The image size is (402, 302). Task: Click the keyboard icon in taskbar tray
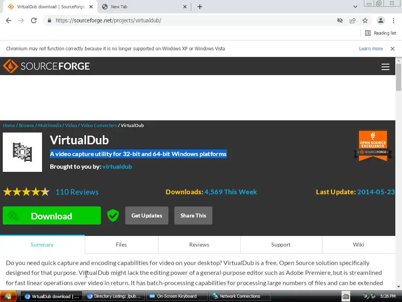(346, 296)
